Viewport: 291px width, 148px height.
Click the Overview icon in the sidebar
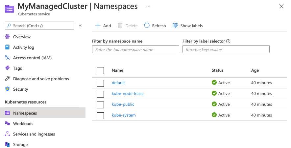(7, 37)
